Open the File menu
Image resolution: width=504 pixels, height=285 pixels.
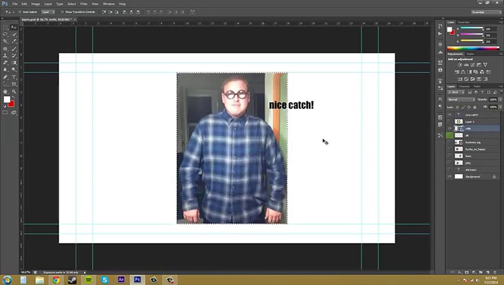click(15, 4)
